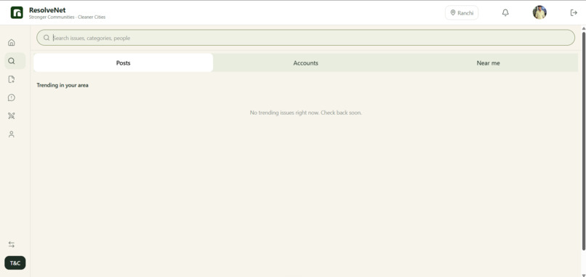Switch to the Posts tab
The height and width of the screenshot is (277, 586).
click(x=124, y=63)
